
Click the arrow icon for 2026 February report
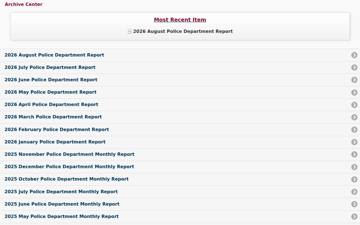tap(354, 130)
